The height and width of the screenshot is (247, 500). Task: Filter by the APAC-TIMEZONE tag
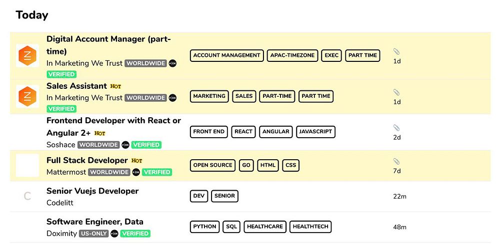coord(292,55)
